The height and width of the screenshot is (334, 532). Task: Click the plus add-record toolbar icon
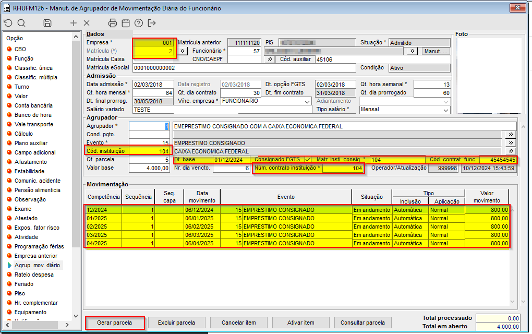click(x=74, y=23)
